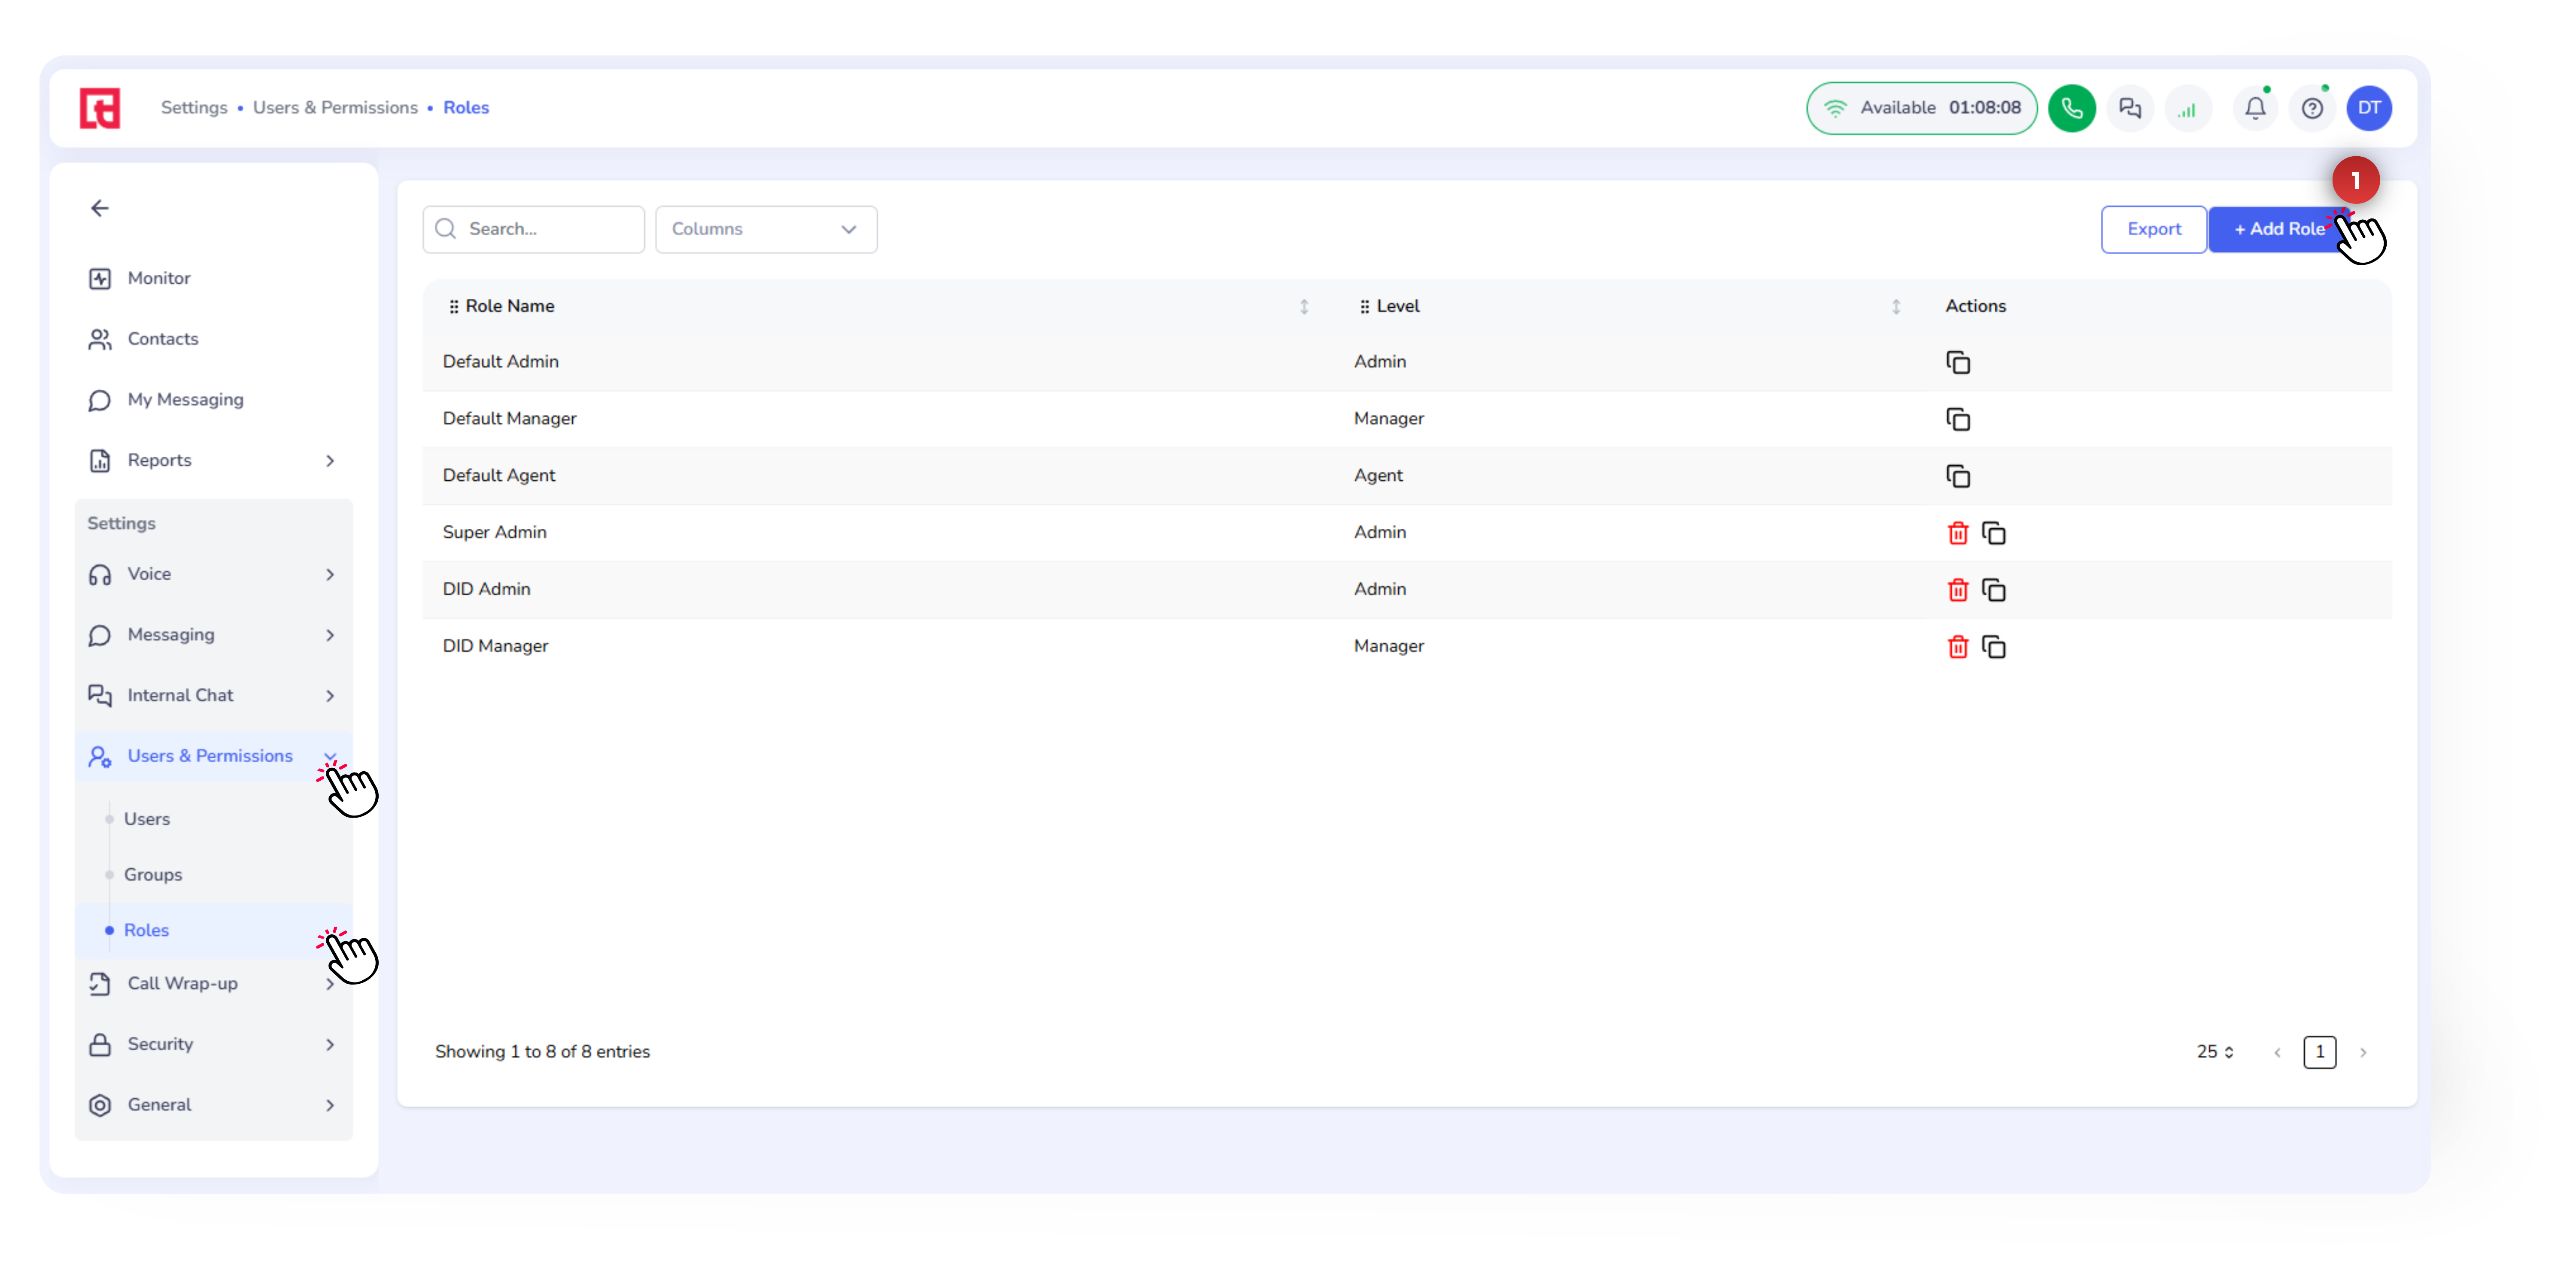
Task: Click trash icon for DID Manager
Action: point(1957,647)
